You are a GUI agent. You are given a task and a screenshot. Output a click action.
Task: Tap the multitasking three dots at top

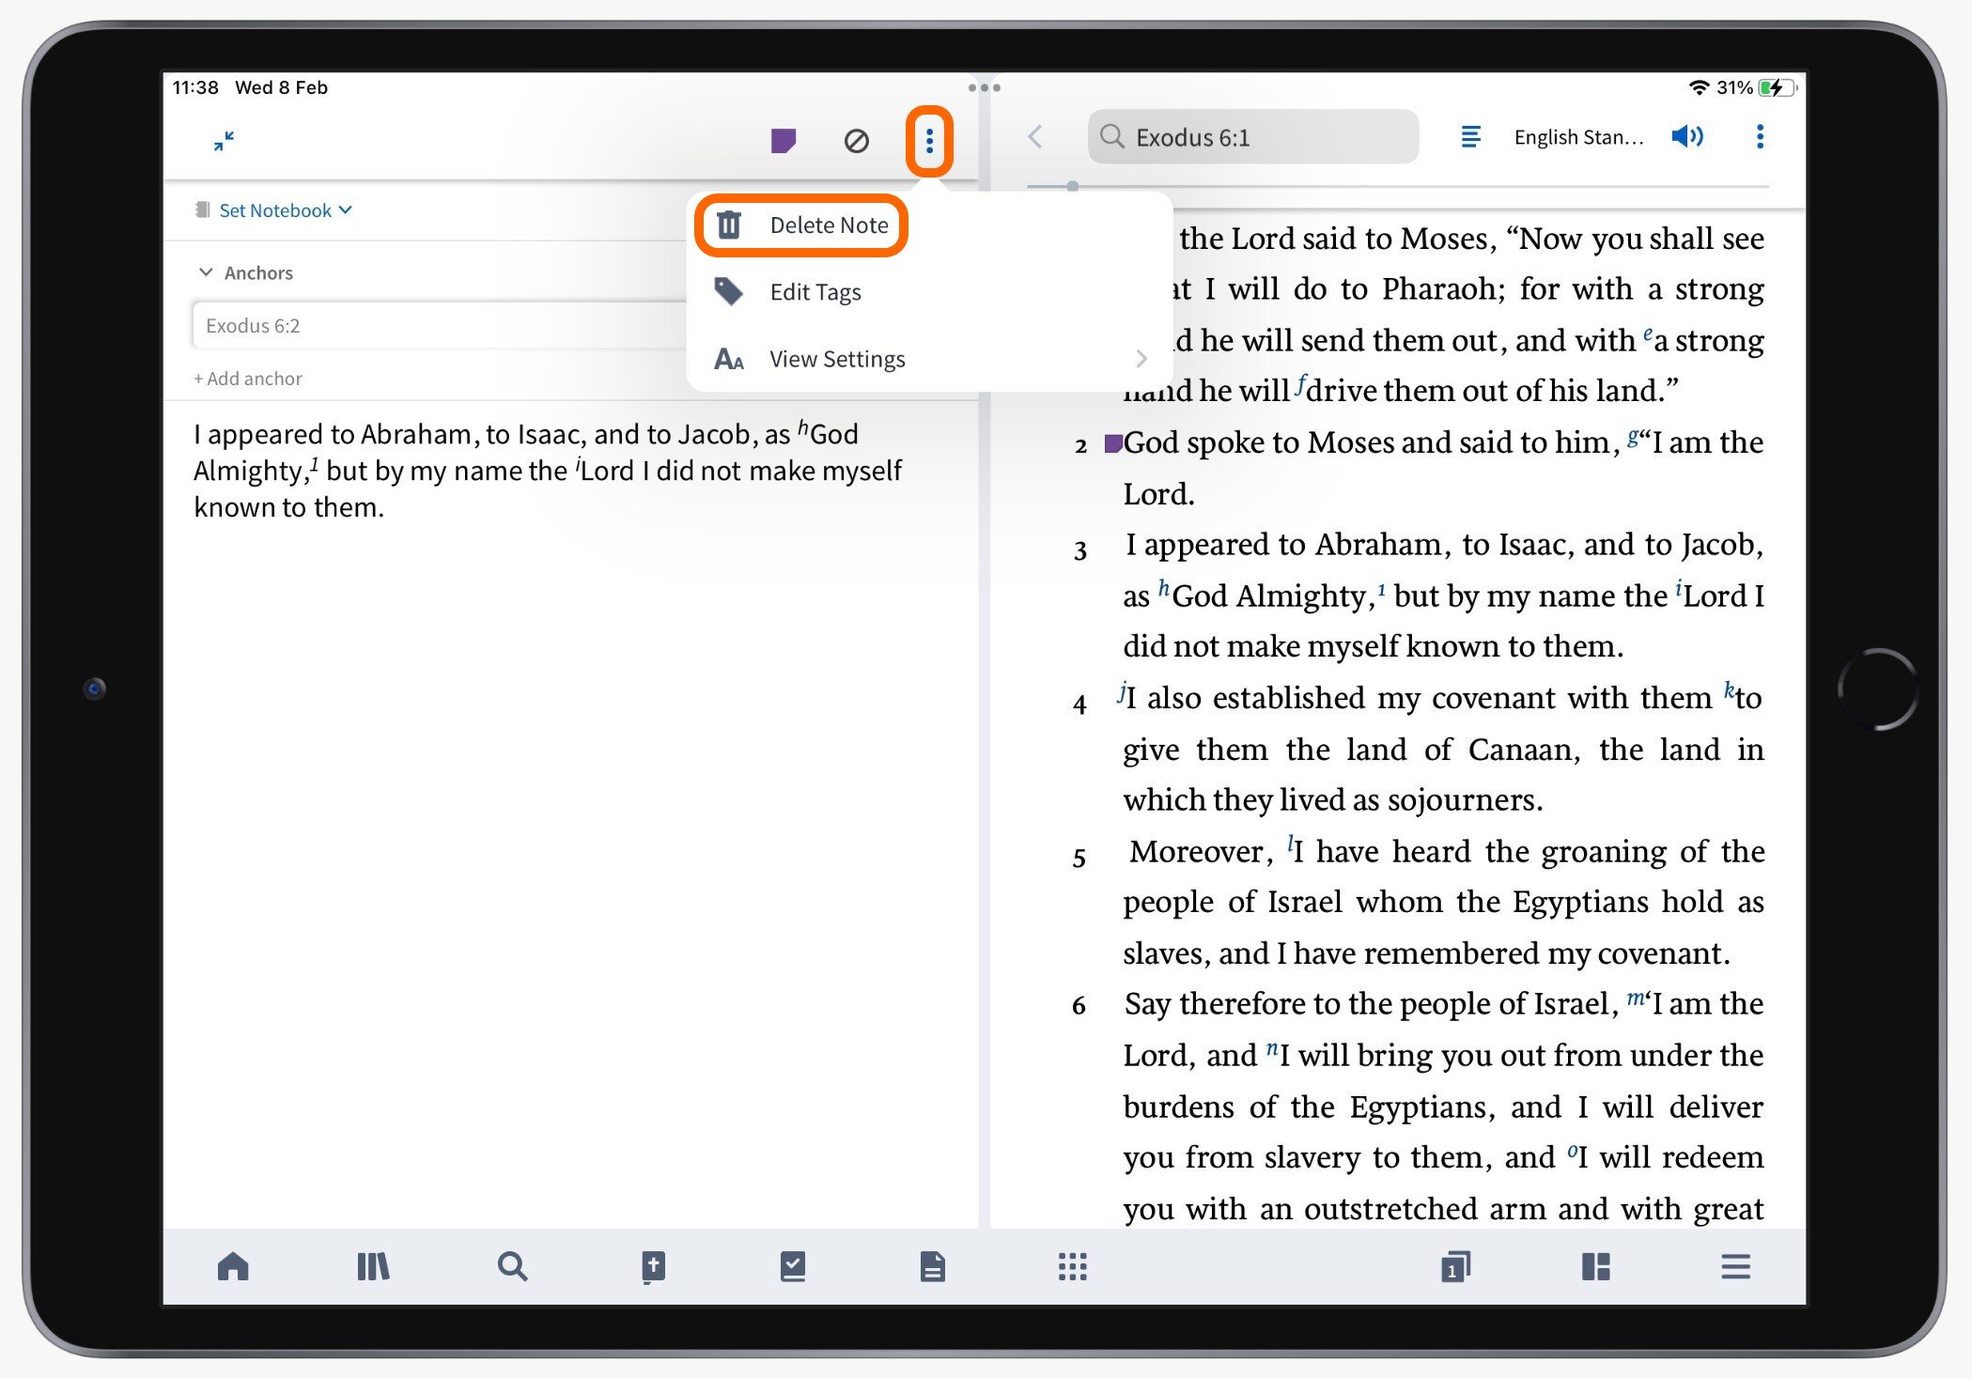coord(984,87)
